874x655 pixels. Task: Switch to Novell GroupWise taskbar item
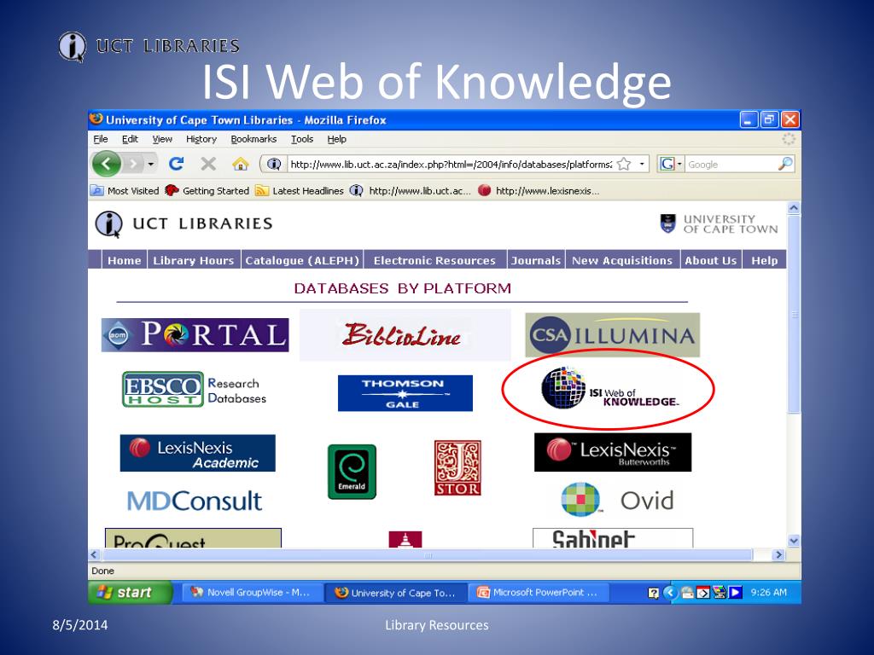click(x=253, y=593)
